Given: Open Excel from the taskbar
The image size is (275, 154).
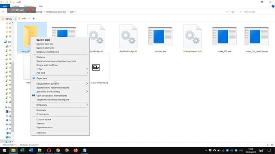Looking at the screenshot, I should point(22,150).
